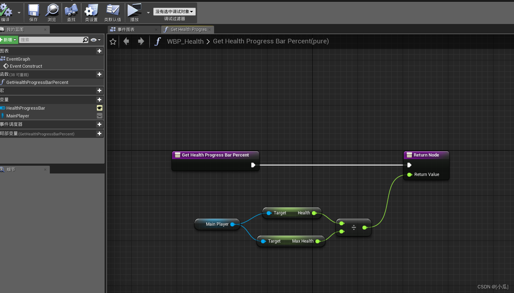The image size is (514, 293).
Task: Click the 编译 compile button
Action: pos(6,13)
